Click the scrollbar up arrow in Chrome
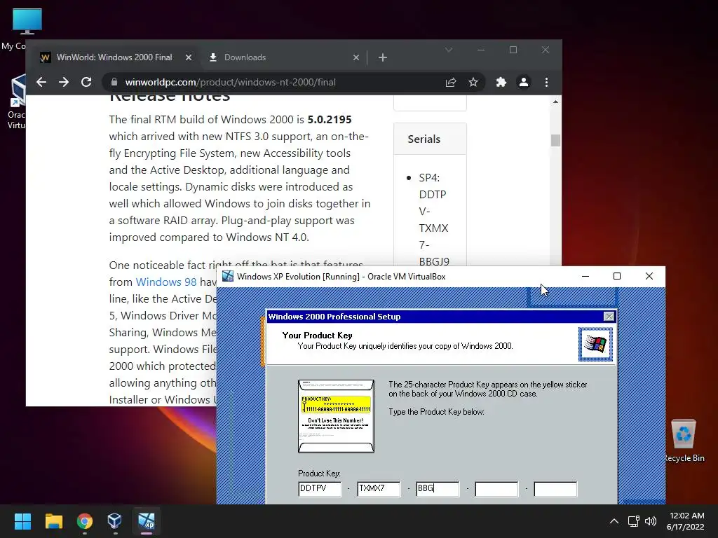 (555, 102)
